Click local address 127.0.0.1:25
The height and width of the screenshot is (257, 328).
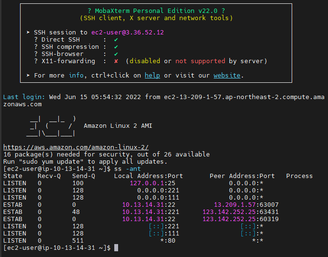[x=153, y=183]
